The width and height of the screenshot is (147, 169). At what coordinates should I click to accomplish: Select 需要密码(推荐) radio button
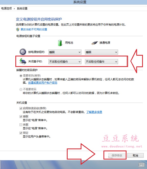coord(21,76)
